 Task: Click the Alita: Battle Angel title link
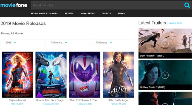pos(118,100)
